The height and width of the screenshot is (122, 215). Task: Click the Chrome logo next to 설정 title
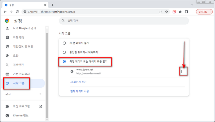point(7,21)
